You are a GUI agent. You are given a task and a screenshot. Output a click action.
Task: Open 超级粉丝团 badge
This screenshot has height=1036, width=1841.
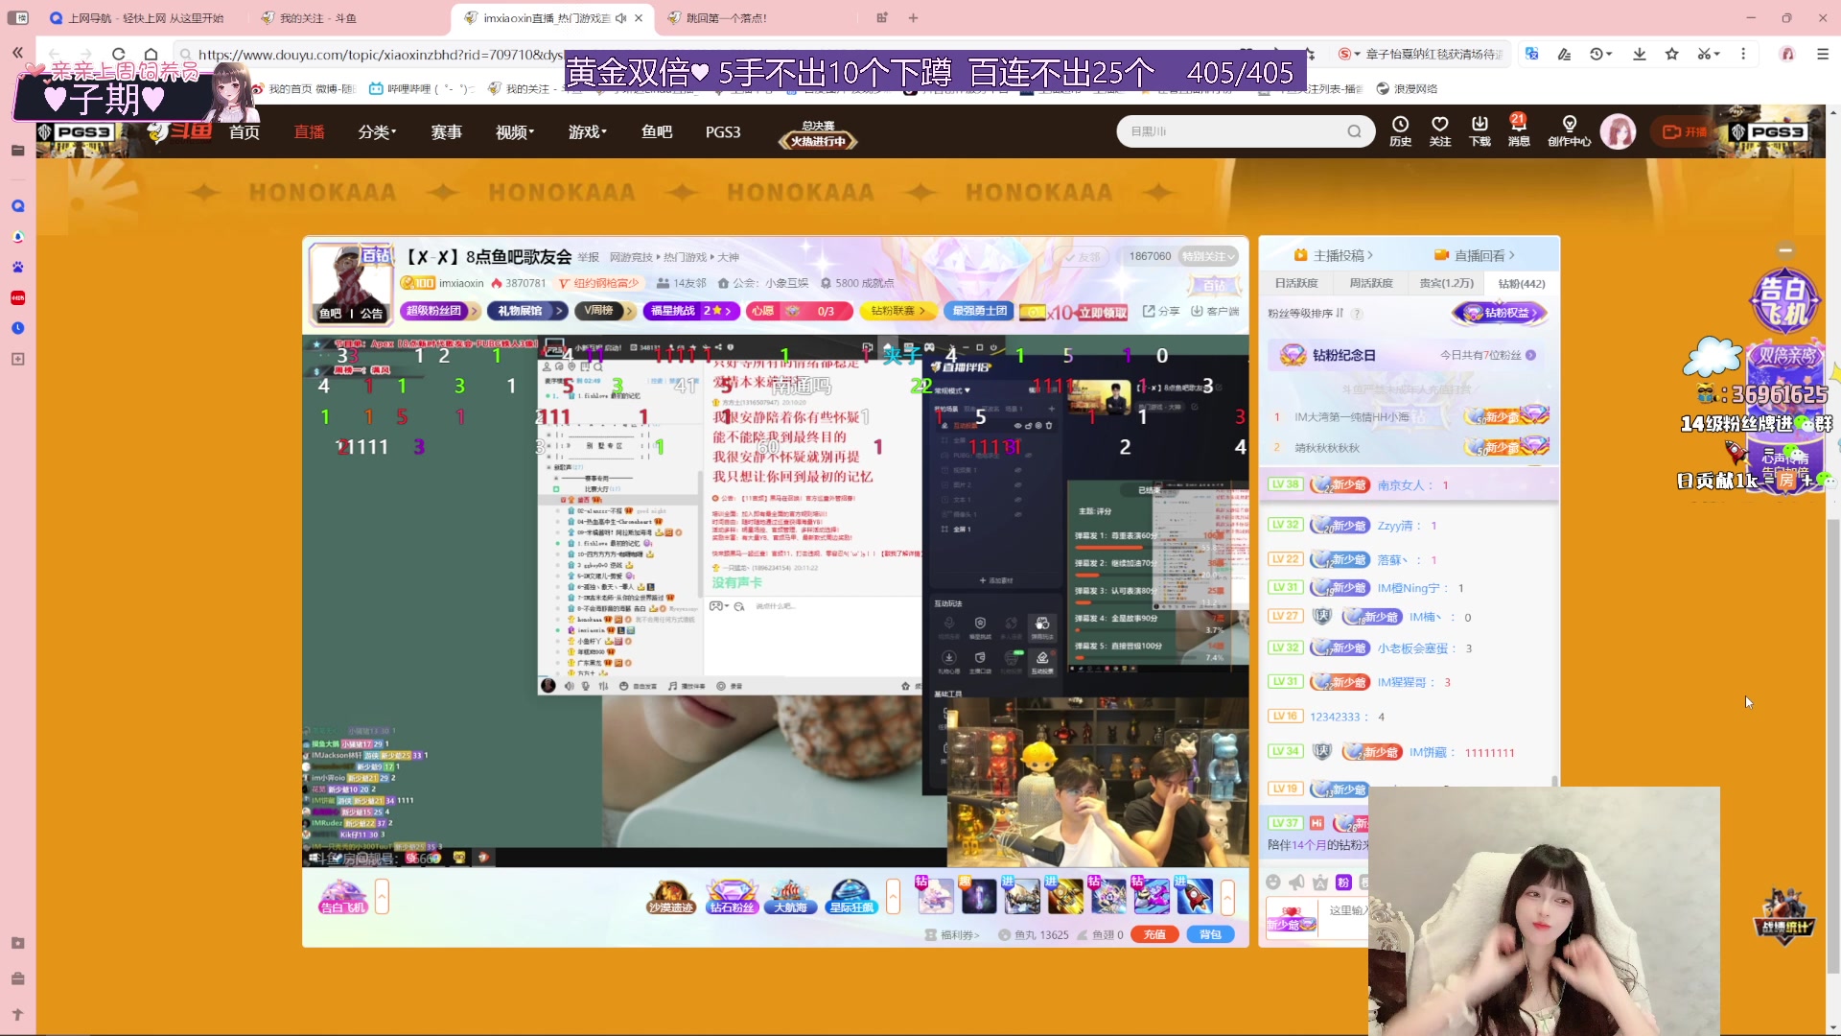click(439, 311)
